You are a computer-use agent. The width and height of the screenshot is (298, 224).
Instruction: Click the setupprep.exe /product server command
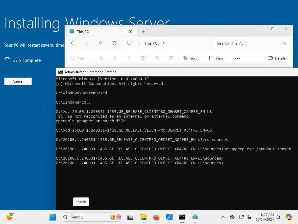[x=257, y=149]
